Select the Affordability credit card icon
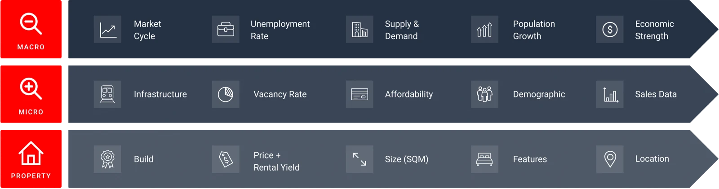The width and height of the screenshot is (719, 189). tap(359, 94)
